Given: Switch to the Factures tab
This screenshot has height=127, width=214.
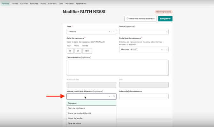Looking at the screenshot, I should (34, 4).
